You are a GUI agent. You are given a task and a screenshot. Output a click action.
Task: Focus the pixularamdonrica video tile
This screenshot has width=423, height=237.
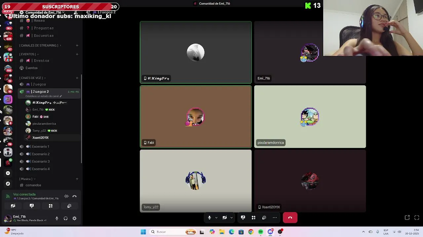310,117
